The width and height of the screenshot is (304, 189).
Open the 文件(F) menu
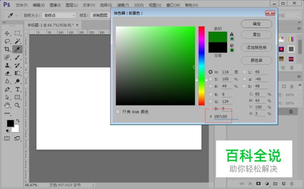[22, 5]
